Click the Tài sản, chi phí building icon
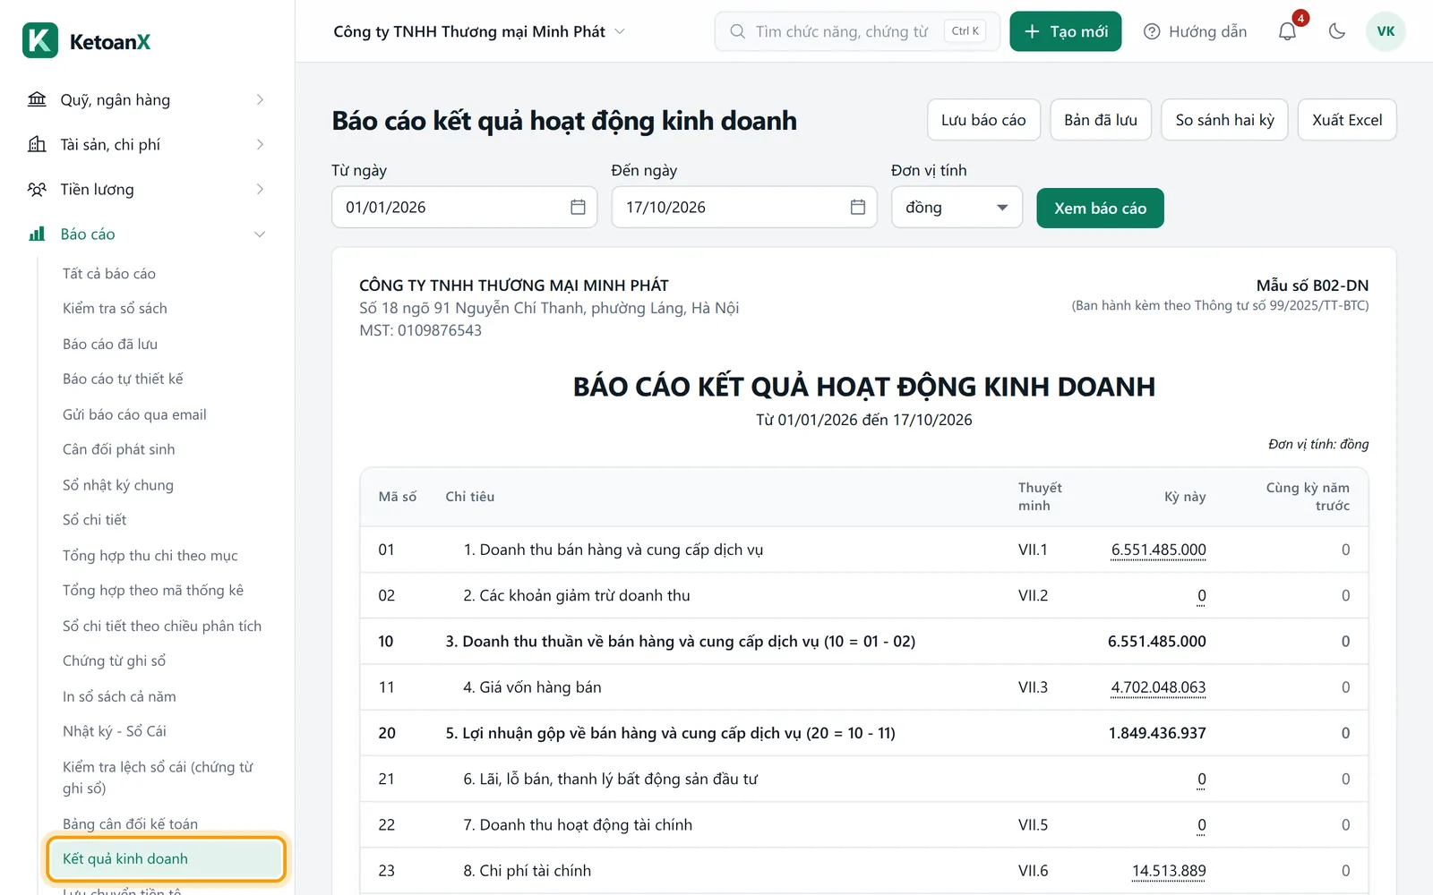1433x895 pixels. (x=37, y=144)
